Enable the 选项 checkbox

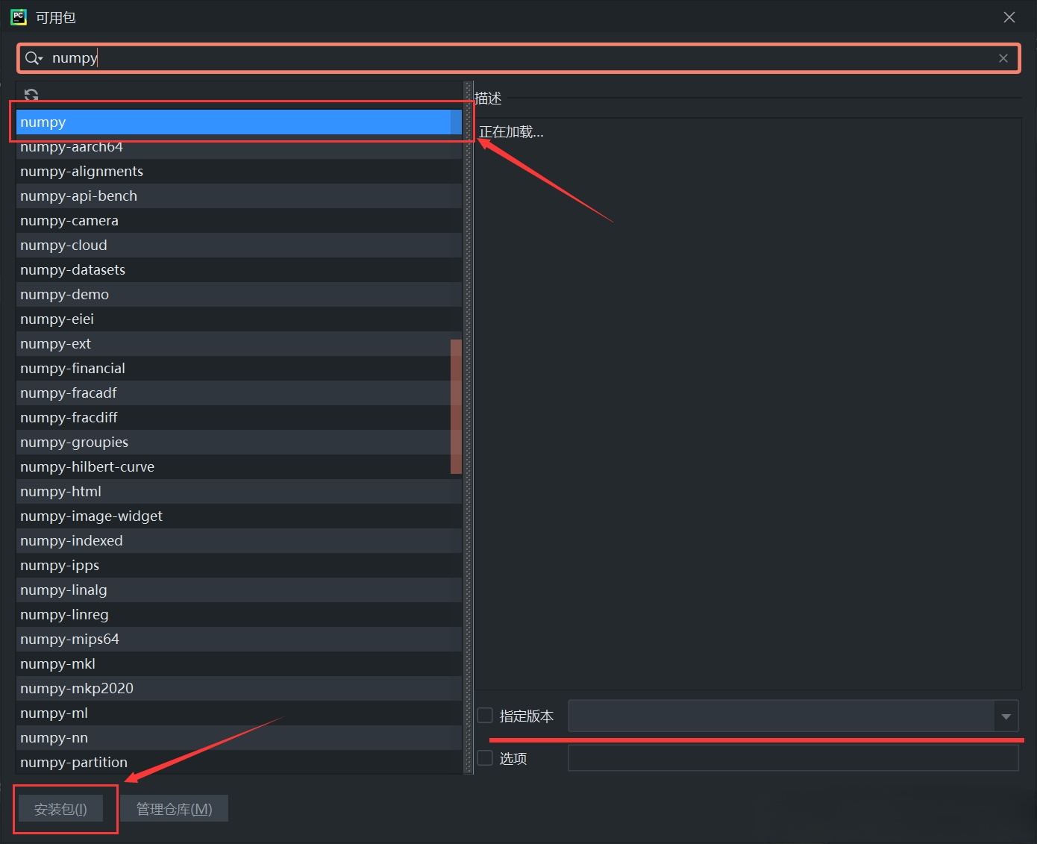coord(485,758)
